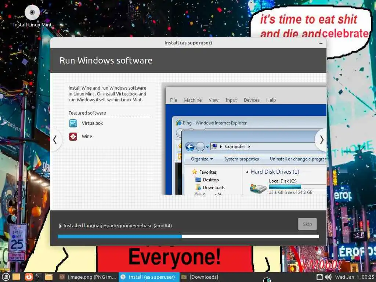Click the Devices menu in slideshow screenshot
The image size is (376, 282).
click(252, 100)
